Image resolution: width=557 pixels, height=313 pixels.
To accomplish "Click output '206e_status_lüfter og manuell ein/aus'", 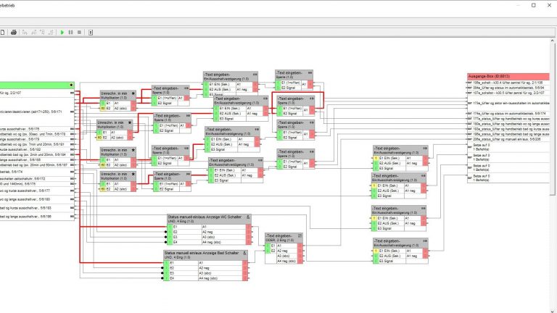I will 508,139.
